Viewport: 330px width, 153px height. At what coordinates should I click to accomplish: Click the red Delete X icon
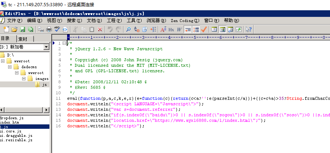coord(100,29)
